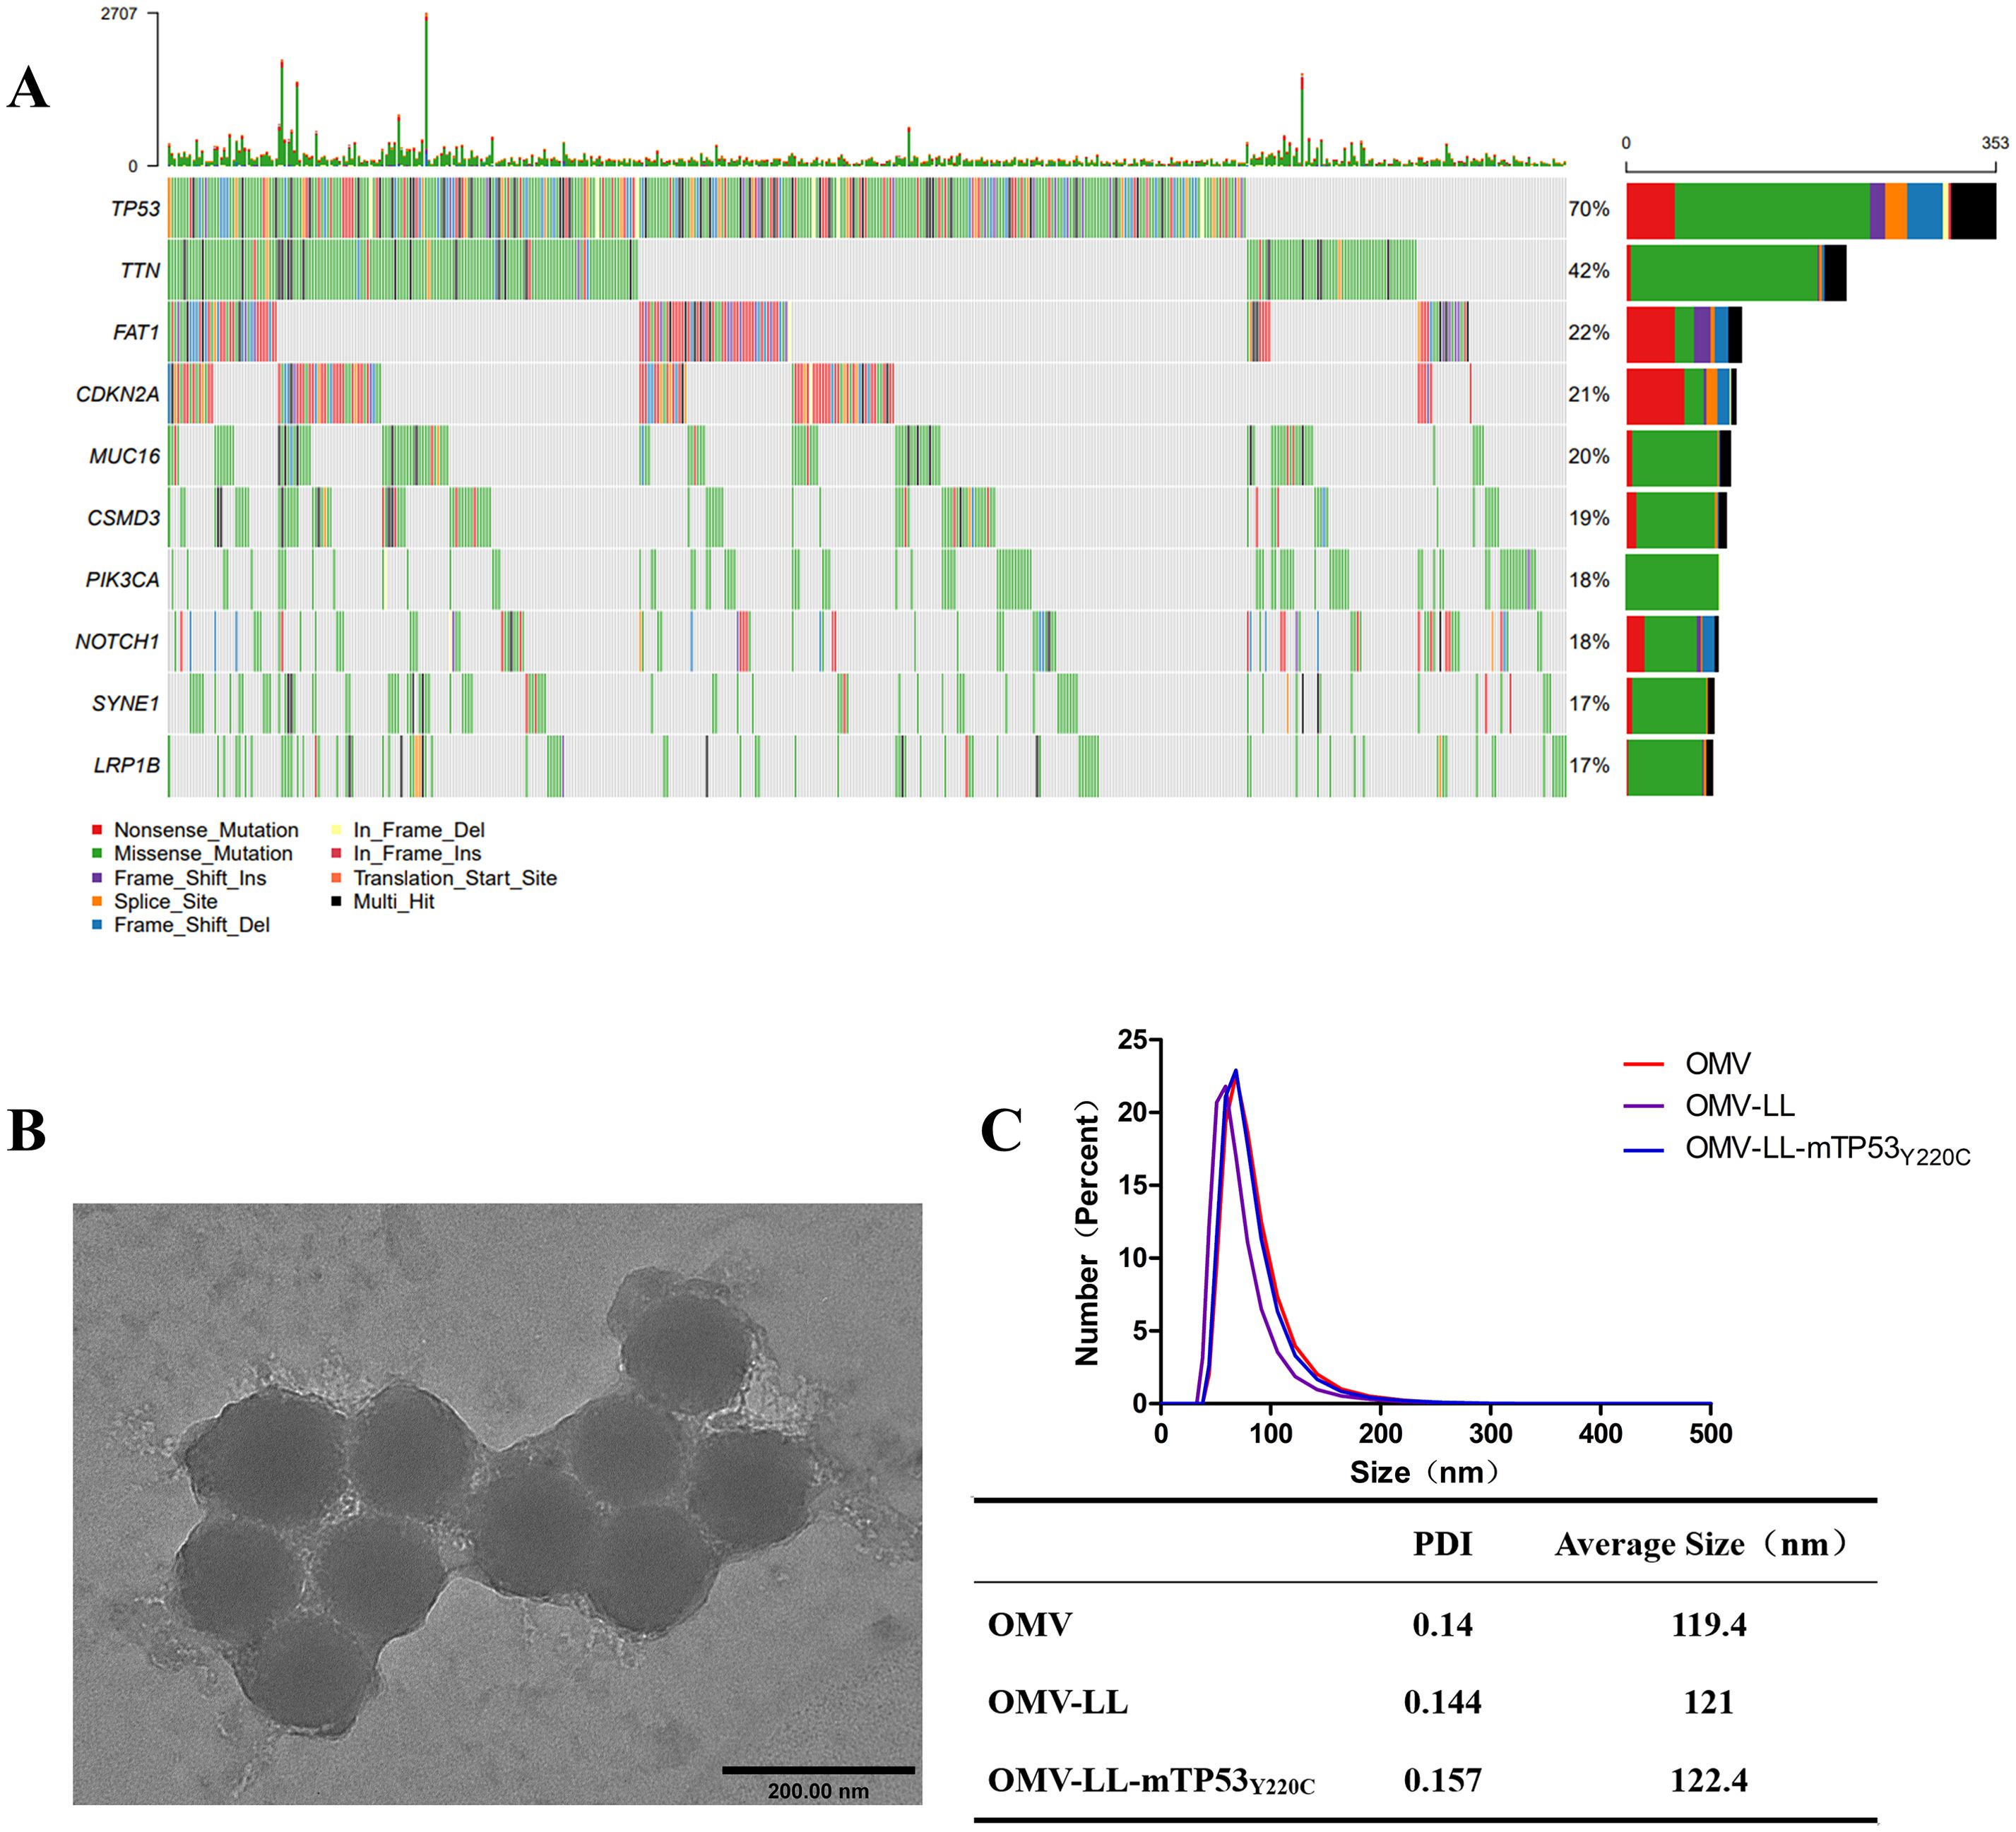Viewport: 2016px width, 1832px height.
Task: Click the electron microscopy image of vesicles
Action: coord(497,1504)
